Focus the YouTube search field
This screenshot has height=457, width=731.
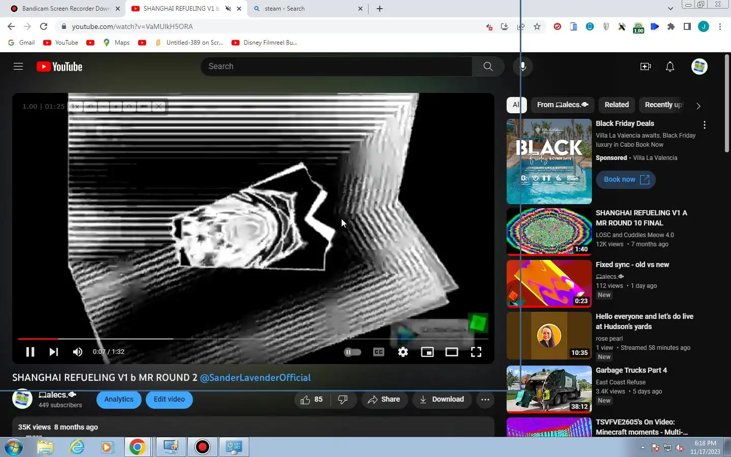[x=337, y=67]
